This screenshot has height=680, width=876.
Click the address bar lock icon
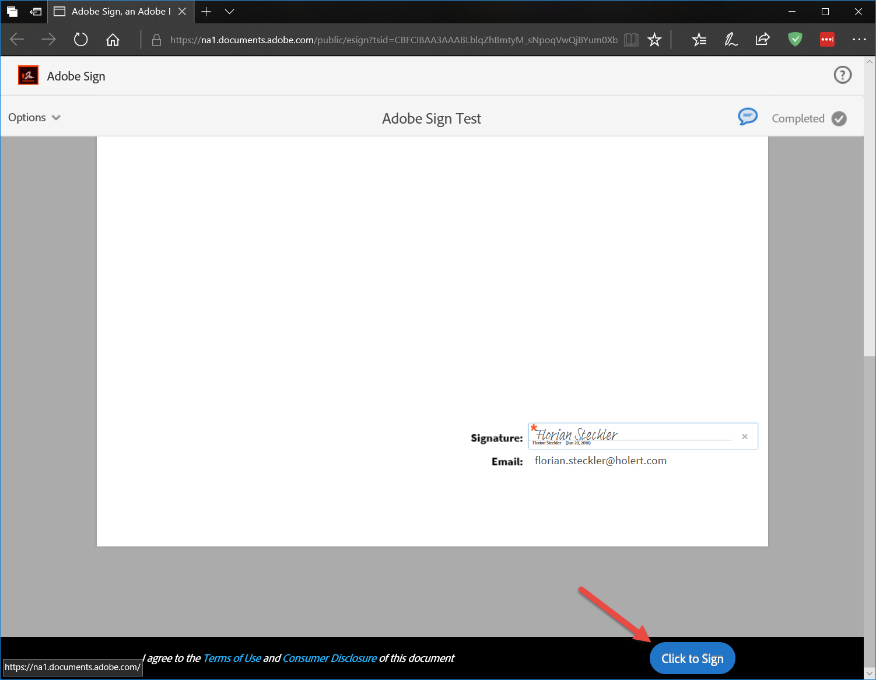point(156,40)
